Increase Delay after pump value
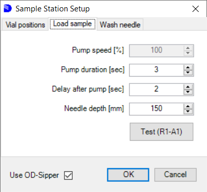This screenshot has width=207, height=192. coord(188,87)
